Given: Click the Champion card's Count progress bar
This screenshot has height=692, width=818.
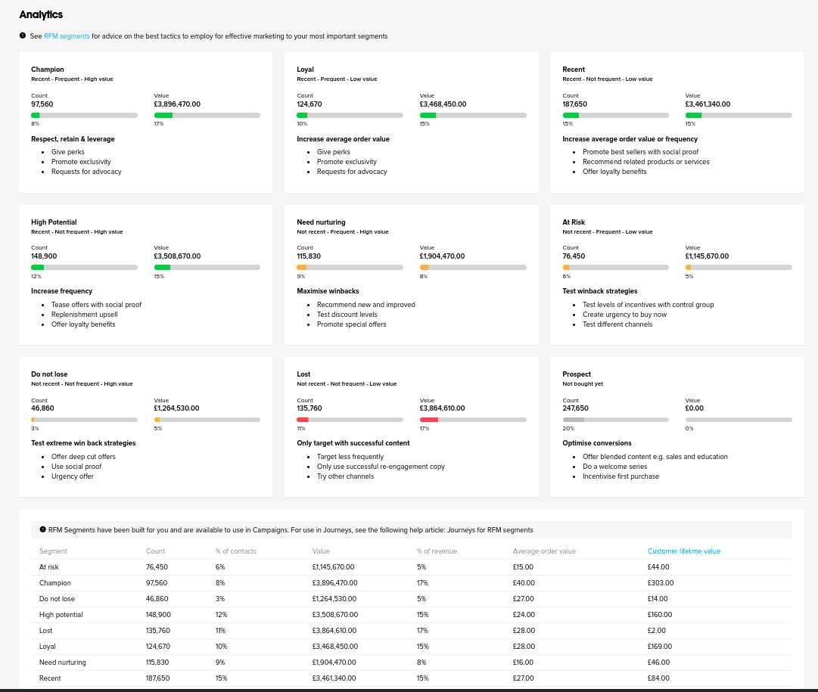Looking at the screenshot, I should [x=84, y=115].
